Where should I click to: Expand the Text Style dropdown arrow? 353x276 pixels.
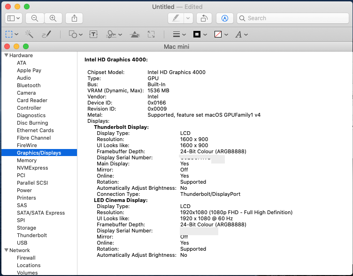pos(246,35)
